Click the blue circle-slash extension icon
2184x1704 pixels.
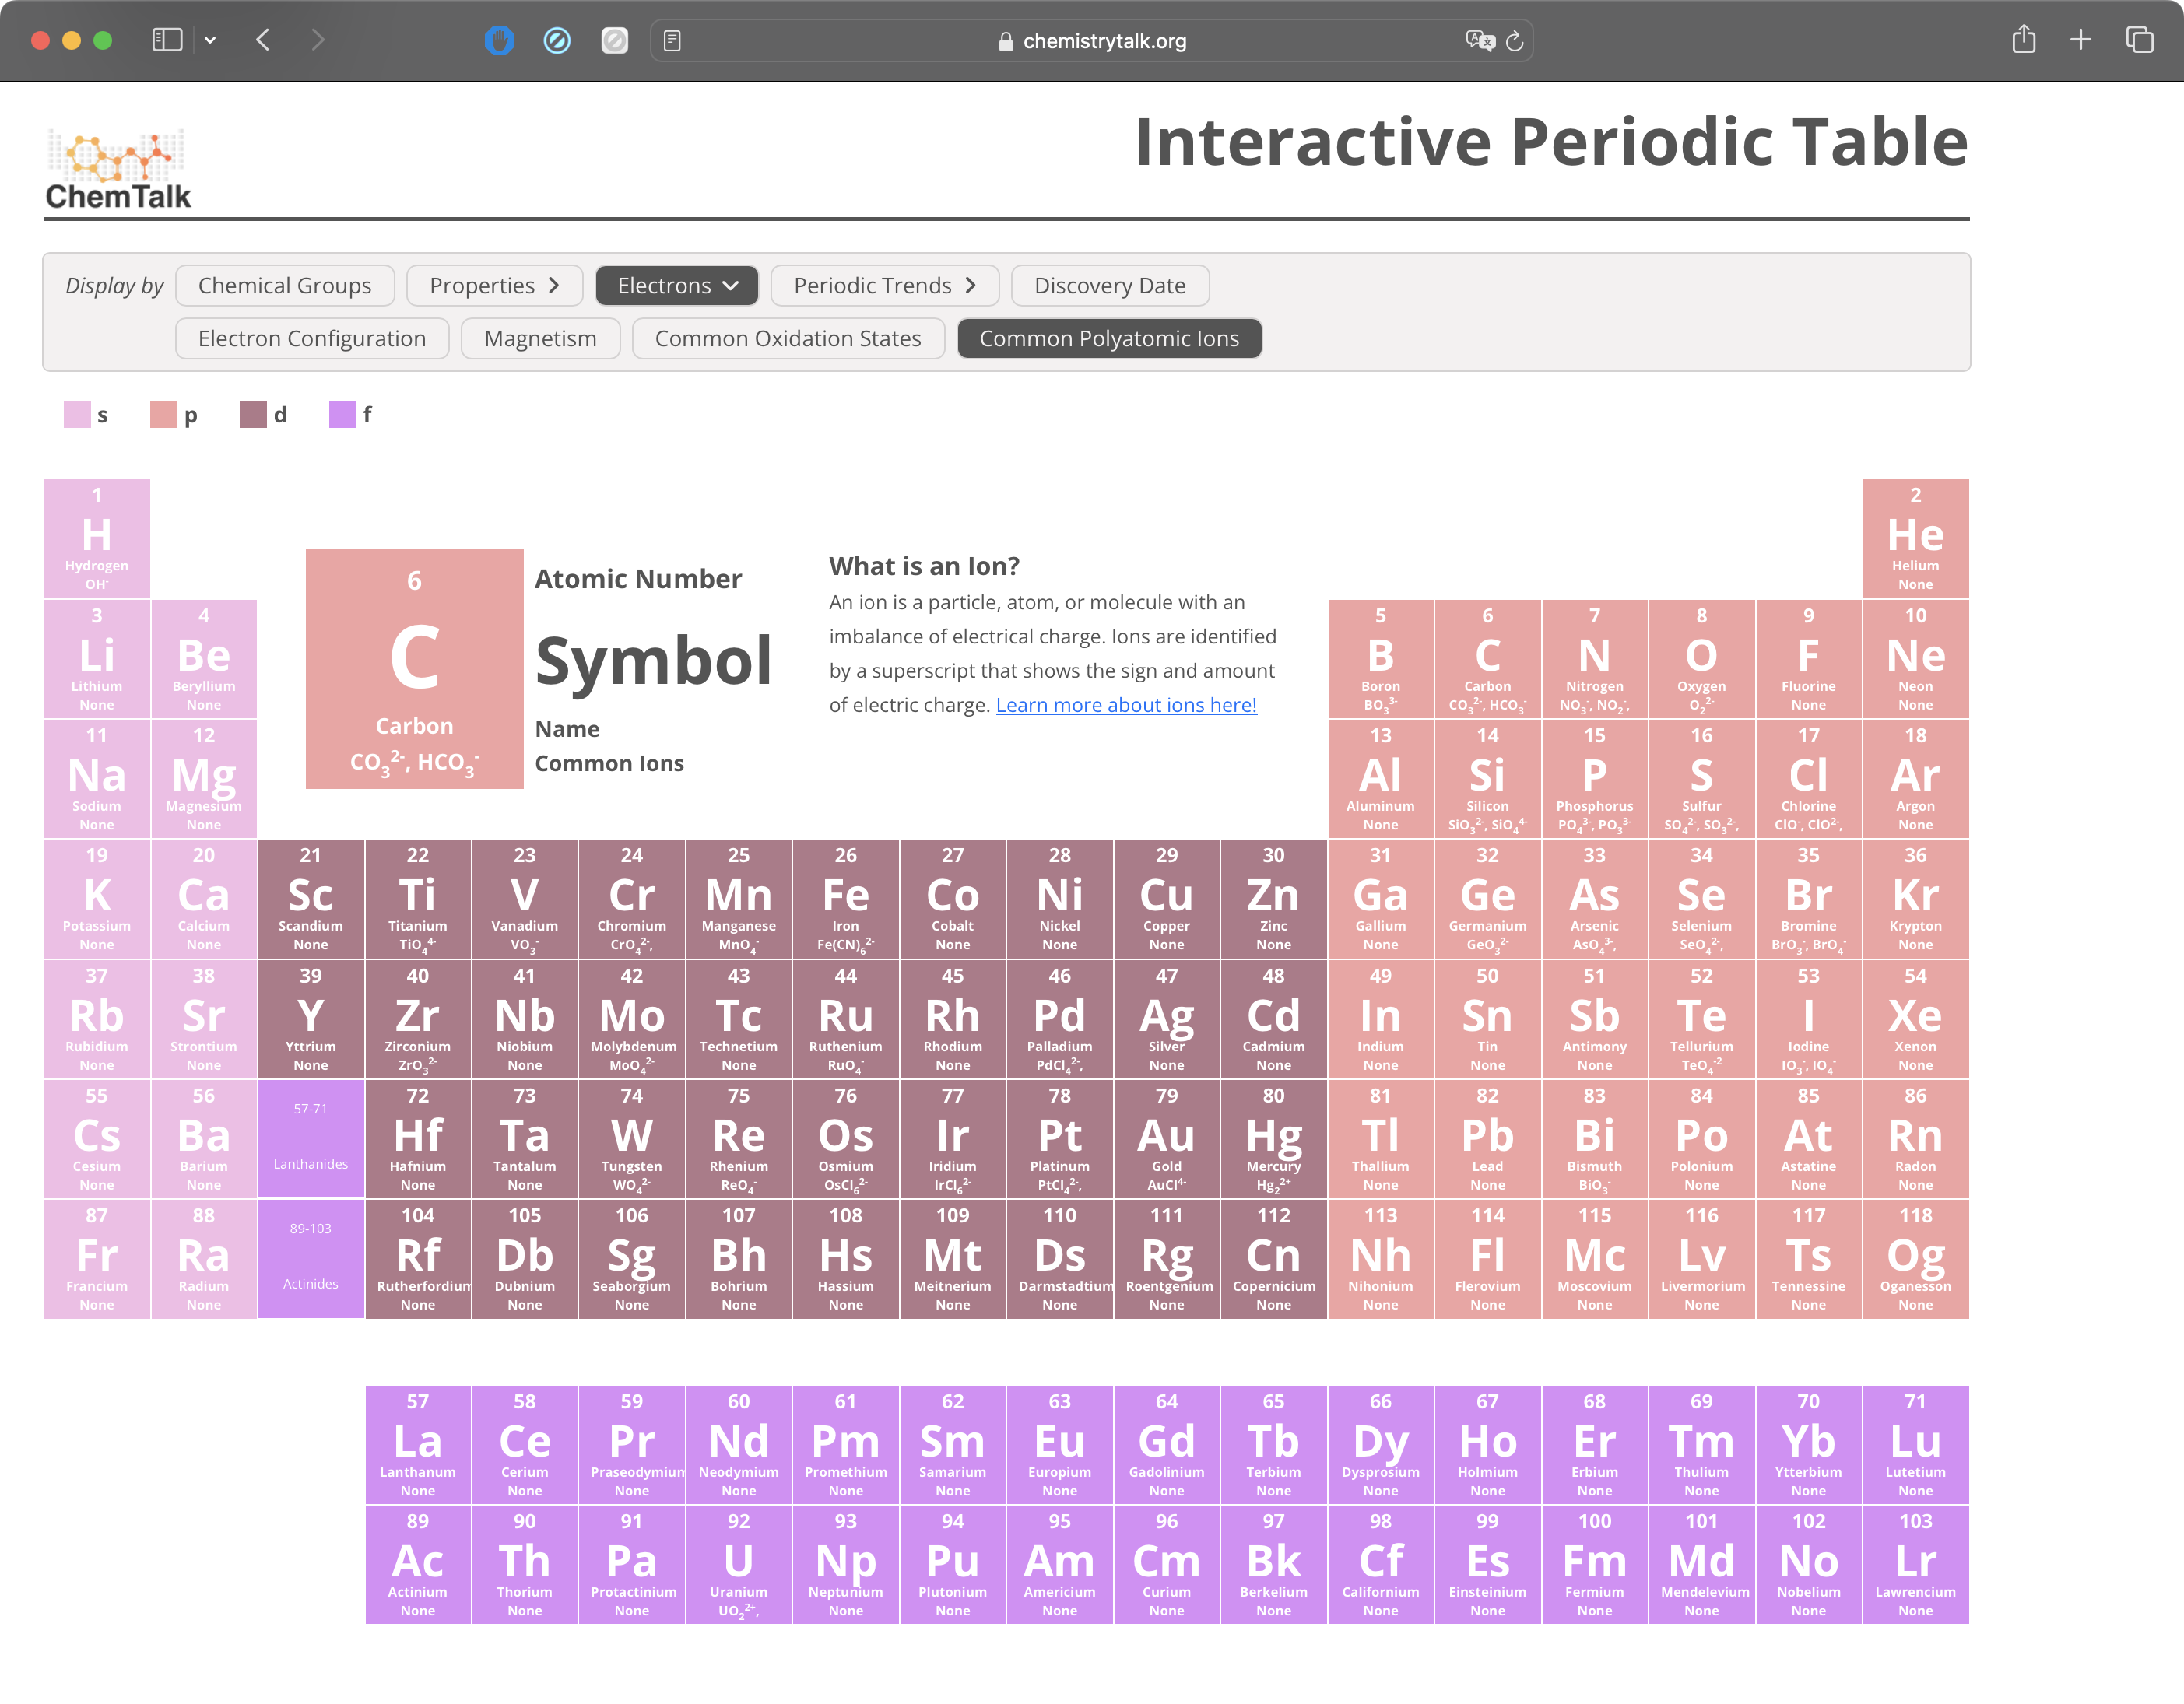click(x=557, y=40)
